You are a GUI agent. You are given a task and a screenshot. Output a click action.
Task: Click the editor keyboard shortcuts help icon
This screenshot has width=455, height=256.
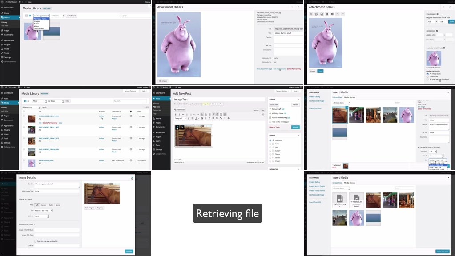click(x=228, y=118)
